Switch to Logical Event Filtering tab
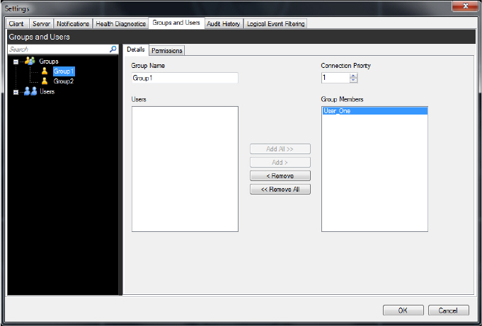Screen dimensions: 482x326 [276, 23]
